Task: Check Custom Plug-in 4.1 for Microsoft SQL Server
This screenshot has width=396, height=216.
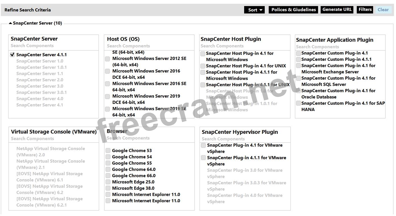Action: (x=298, y=78)
